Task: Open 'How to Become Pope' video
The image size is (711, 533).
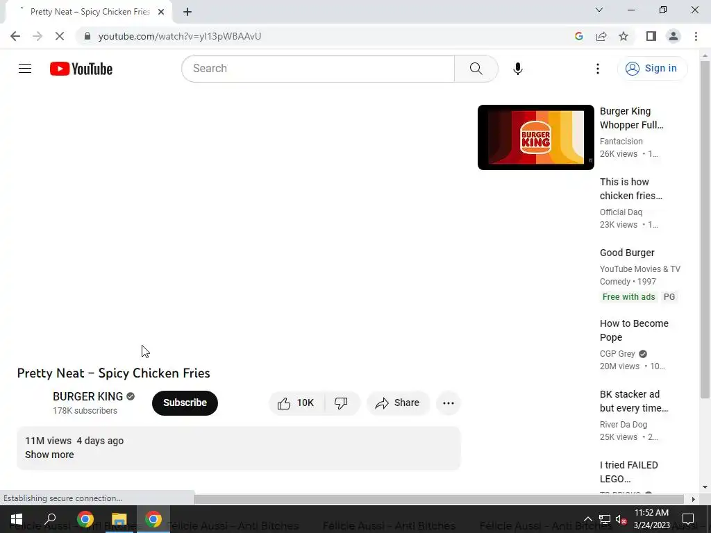Action: pyautogui.click(x=634, y=330)
